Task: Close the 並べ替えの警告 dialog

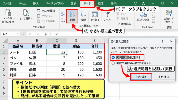Action: pyautogui.click(x=171, y=41)
